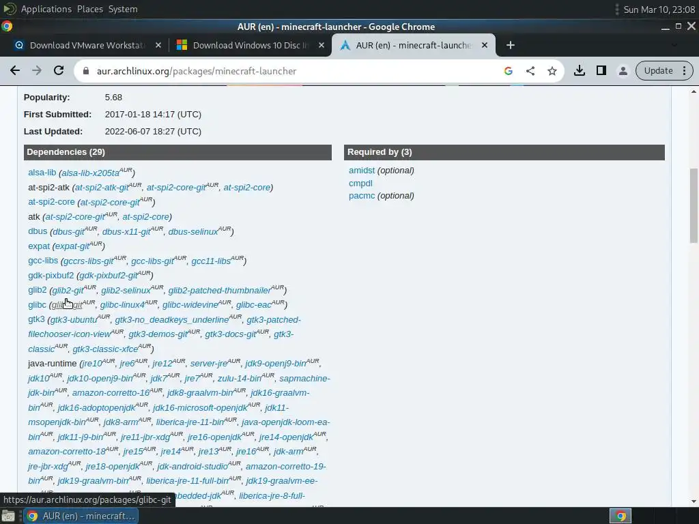Open the gtk3 package link
The image size is (699, 524).
[36, 319]
